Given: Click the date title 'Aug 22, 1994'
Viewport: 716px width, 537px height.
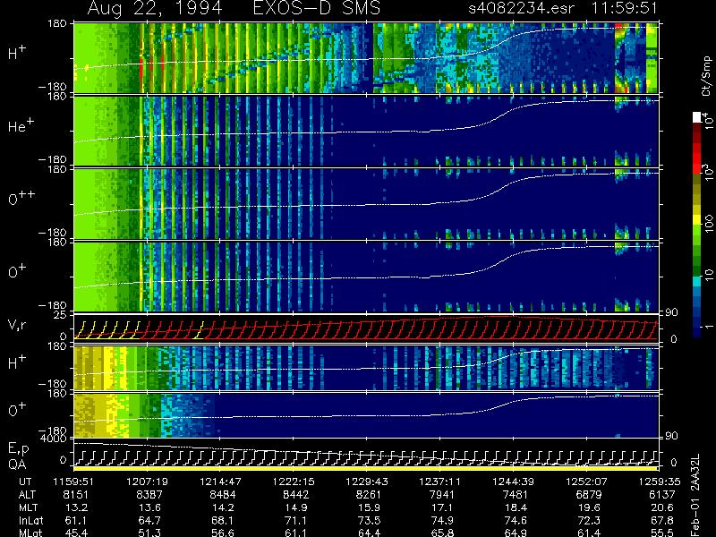Looking at the screenshot, I should [x=155, y=8].
